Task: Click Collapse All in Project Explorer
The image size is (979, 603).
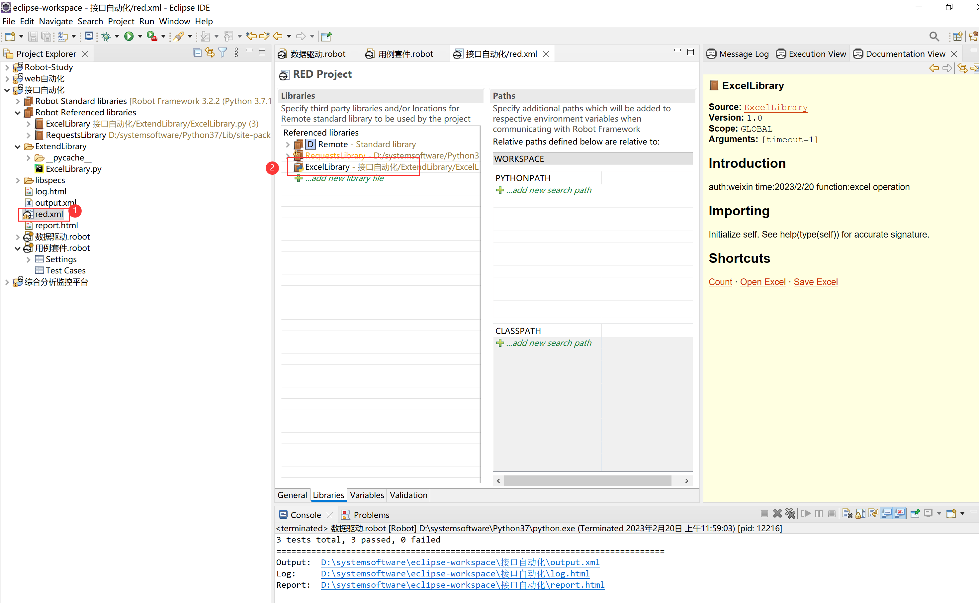Action: point(197,52)
